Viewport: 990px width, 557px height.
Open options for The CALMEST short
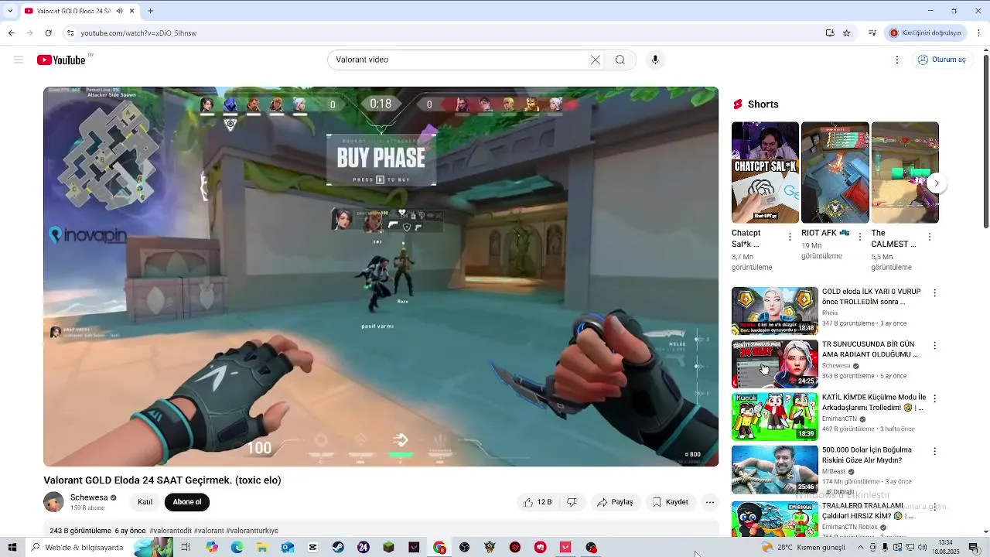(x=930, y=237)
